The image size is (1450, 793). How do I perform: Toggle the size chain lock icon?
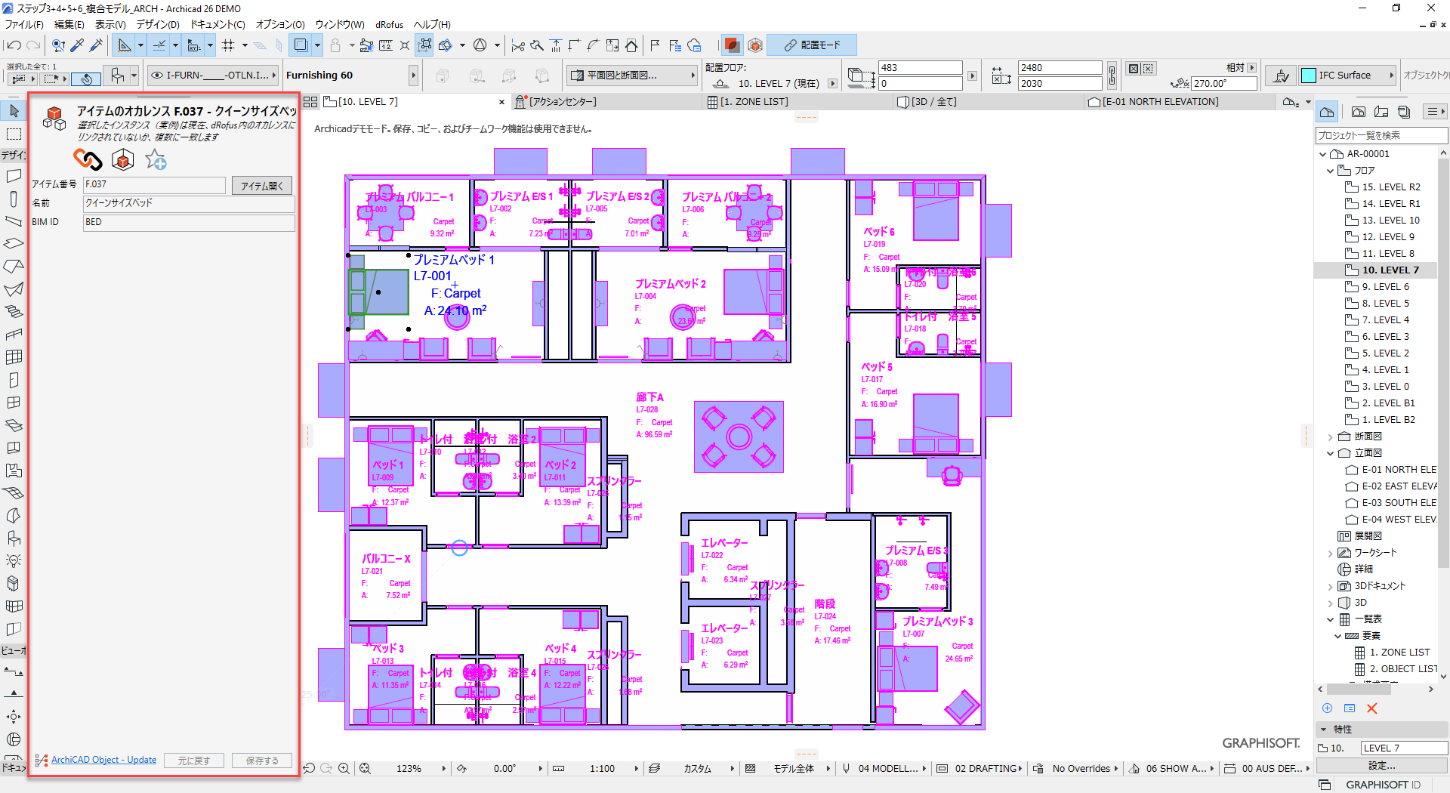(1112, 76)
